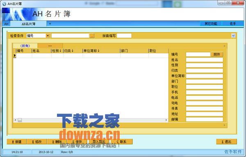Open the 其它功能 menu
The height and width of the screenshot is (157, 246).
coord(211,24)
